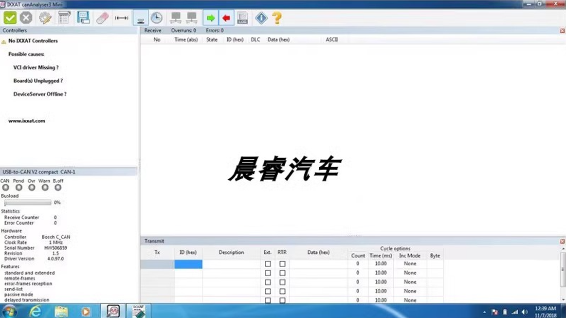Check Ext. box in third transmit row

point(268,282)
